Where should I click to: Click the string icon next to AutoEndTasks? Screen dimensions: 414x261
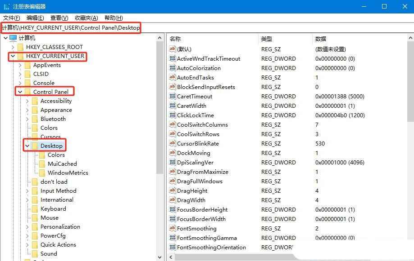click(x=173, y=77)
